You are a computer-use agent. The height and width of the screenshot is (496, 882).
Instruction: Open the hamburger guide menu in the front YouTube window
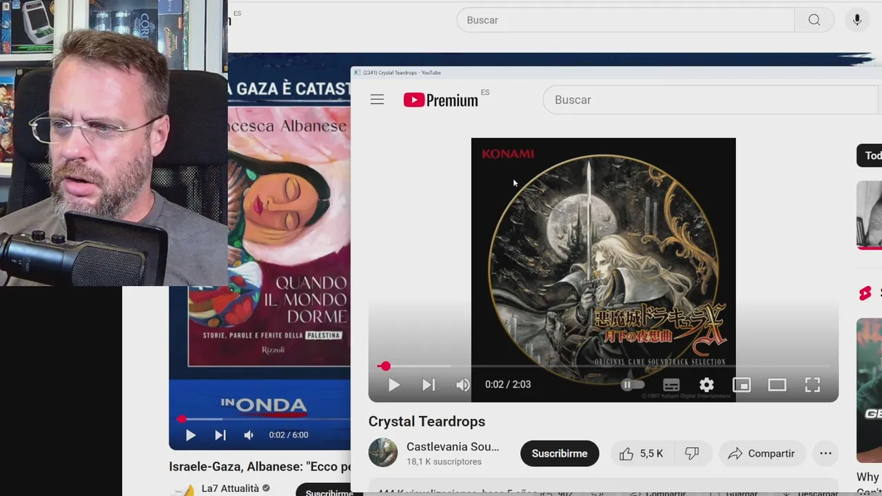coord(377,100)
